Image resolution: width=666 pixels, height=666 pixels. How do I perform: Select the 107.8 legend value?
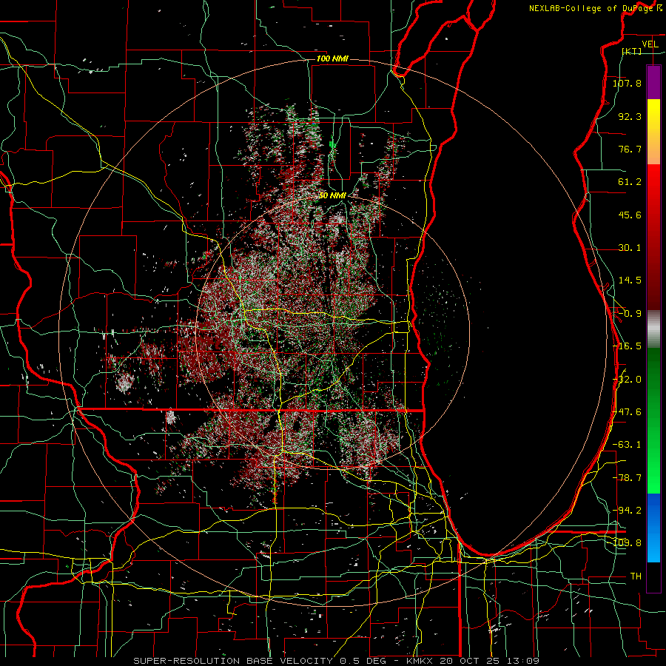627,83
